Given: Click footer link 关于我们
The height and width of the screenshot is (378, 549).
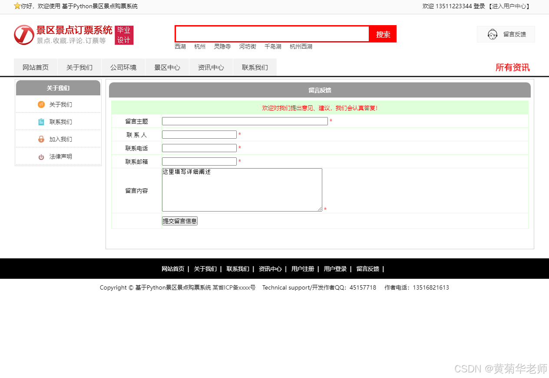Looking at the screenshot, I should click(205, 269).
